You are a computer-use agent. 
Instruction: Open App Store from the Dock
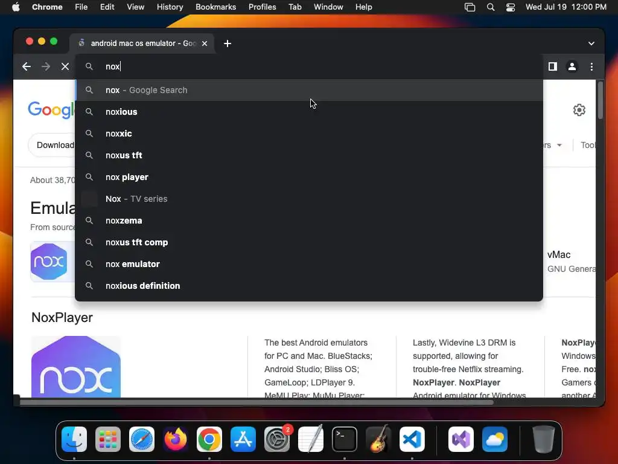[243, 439]
